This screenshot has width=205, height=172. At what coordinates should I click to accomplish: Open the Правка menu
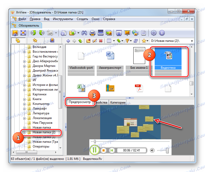[x=35, y=19]
